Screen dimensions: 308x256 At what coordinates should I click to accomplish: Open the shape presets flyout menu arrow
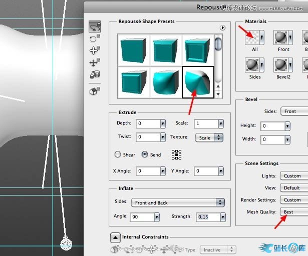click(x=222, y=27)
